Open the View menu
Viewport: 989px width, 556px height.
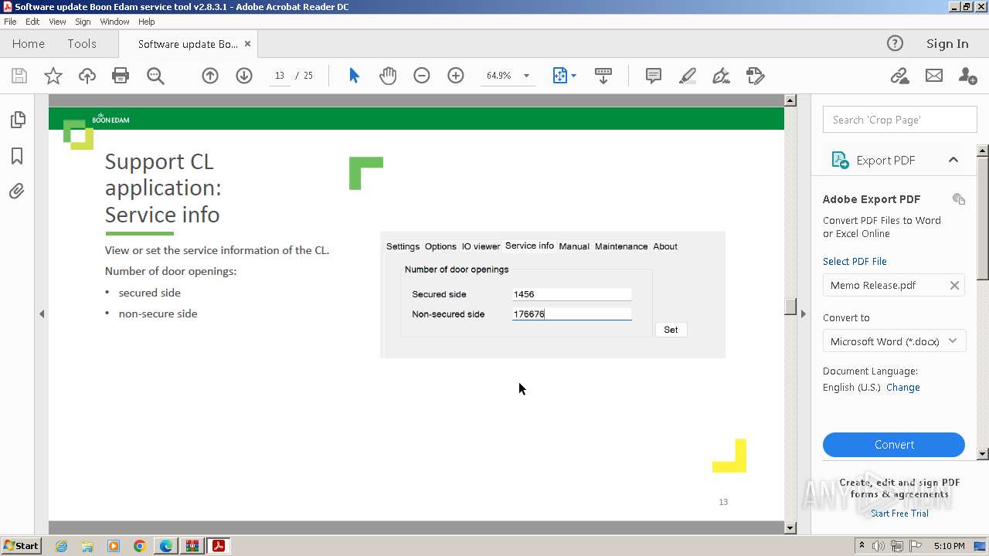coord(57,22)
